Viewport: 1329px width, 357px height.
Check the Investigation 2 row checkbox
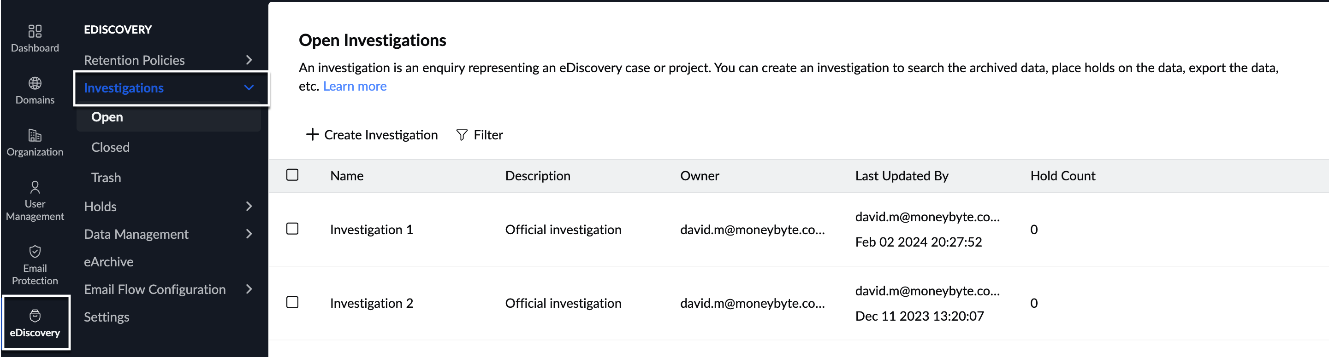tap(292, 302)
